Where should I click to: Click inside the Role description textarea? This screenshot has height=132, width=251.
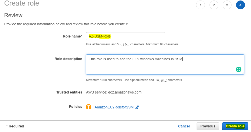(165, 64)
